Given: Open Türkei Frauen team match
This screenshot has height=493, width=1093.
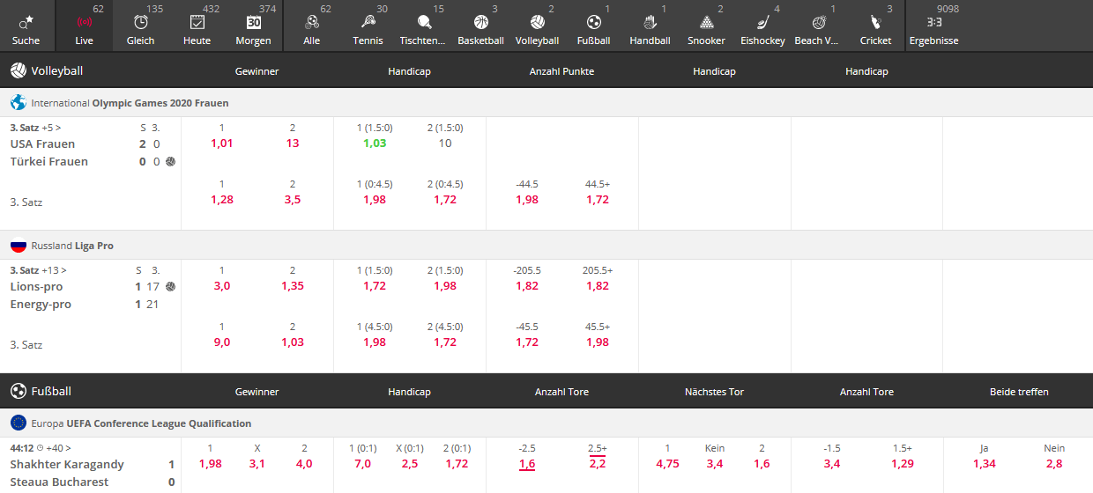Looking at the screenshot, I should pos(49,161).
